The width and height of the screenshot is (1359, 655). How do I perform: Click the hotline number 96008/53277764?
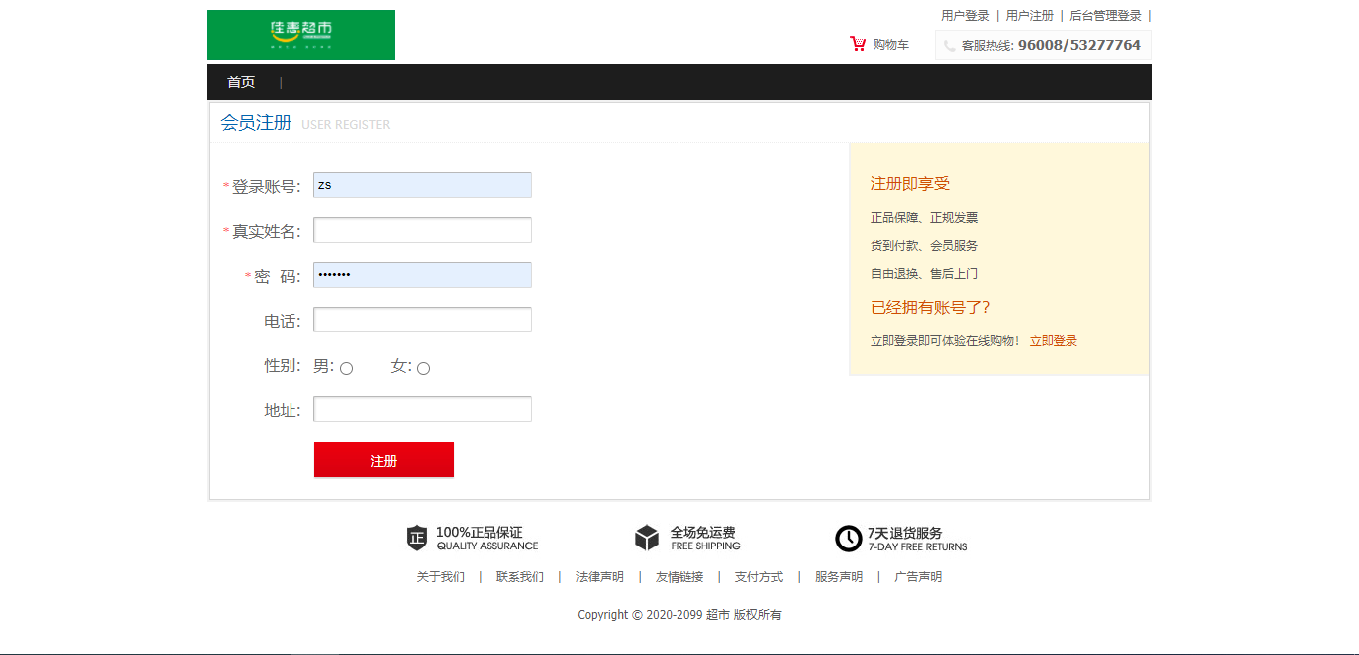coord(1079,45)
